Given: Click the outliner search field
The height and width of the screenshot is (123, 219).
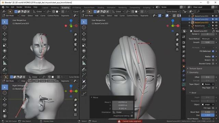Looking at the screenshot, I should click(205, 11).
